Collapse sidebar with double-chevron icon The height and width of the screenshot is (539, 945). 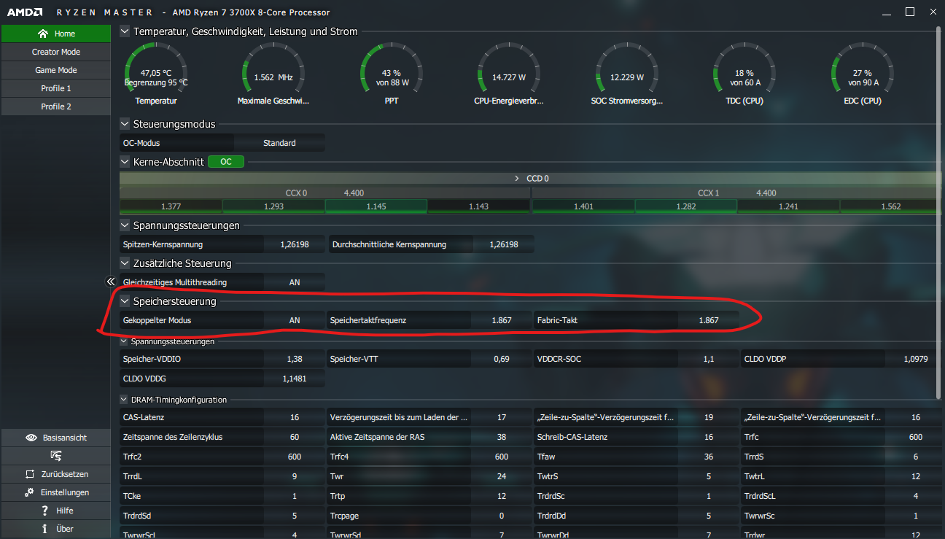point(111,282)
